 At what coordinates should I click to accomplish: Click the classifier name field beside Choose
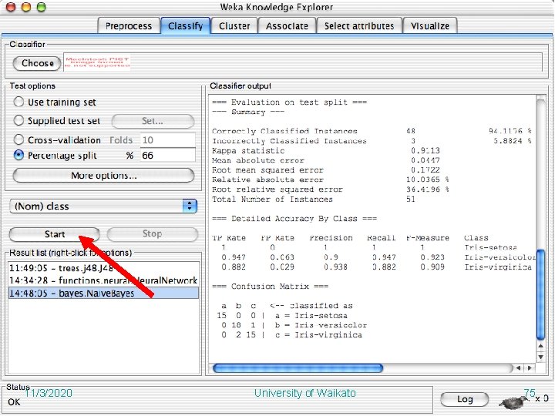pos(303,62)
